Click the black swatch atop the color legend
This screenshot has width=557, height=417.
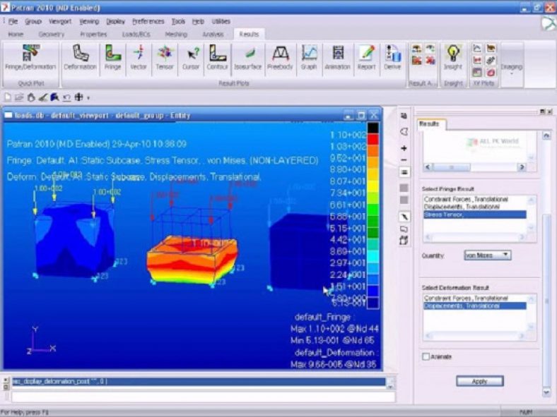tap(373, 128)
